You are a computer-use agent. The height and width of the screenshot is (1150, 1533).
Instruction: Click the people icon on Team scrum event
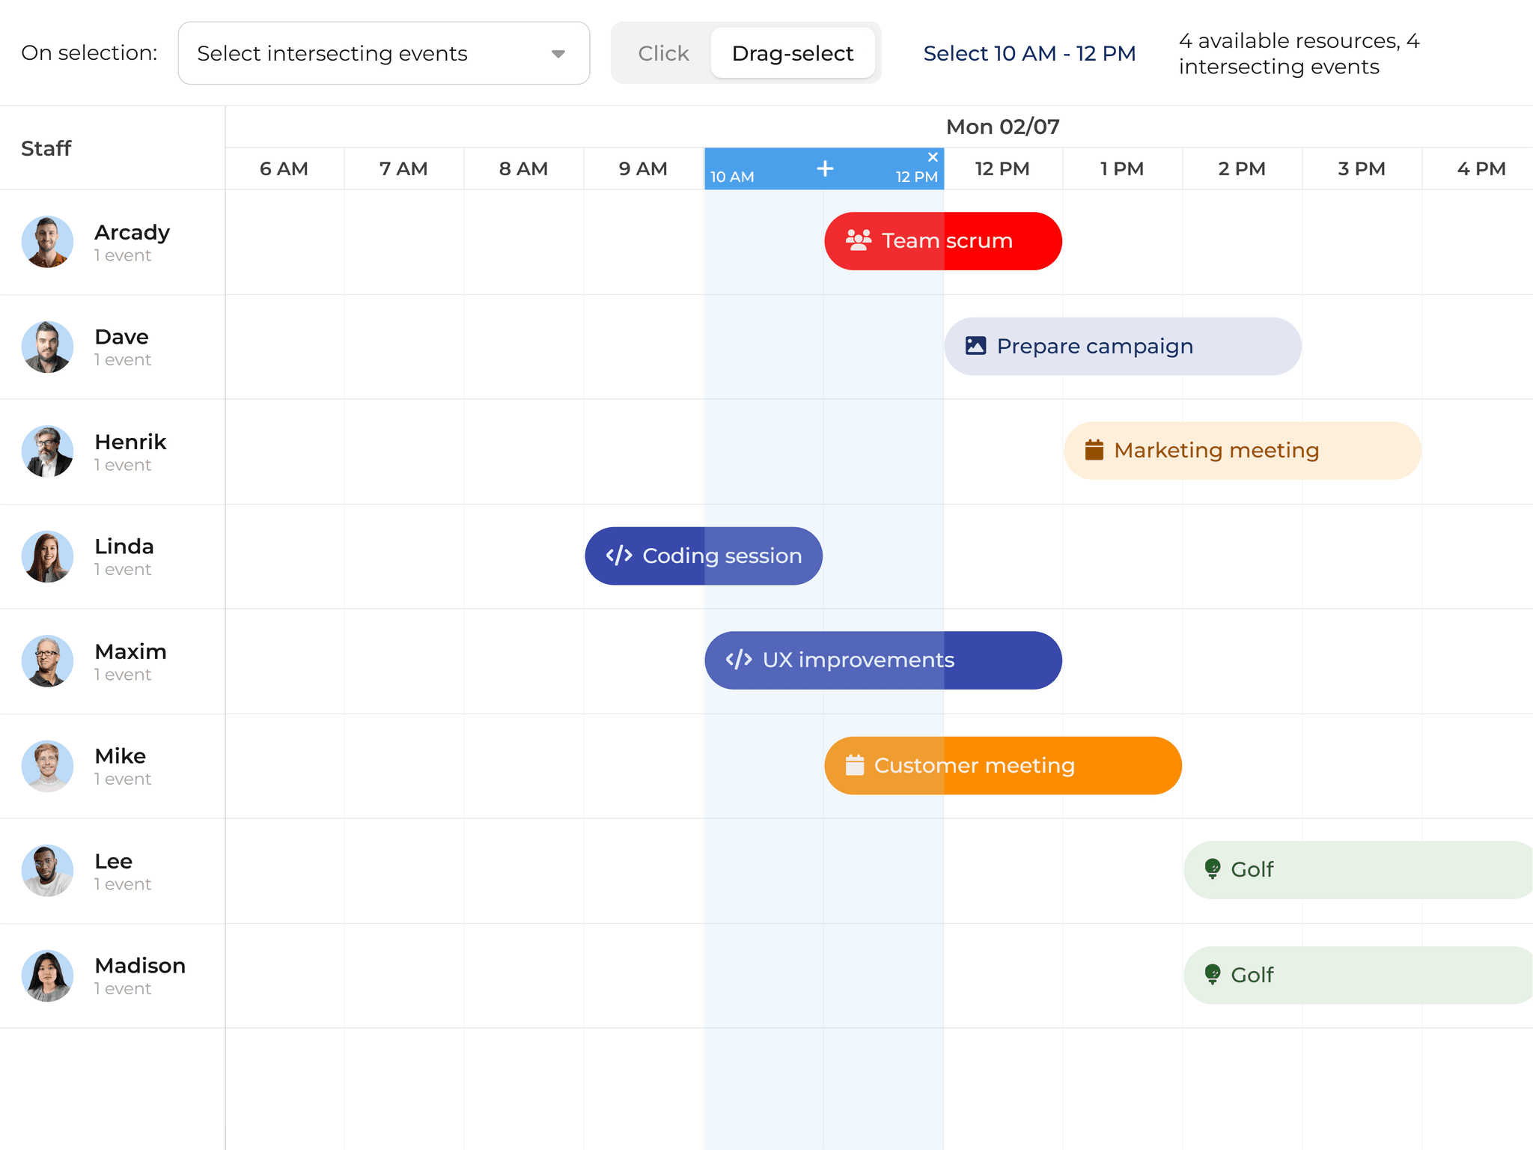coord(859,240)
